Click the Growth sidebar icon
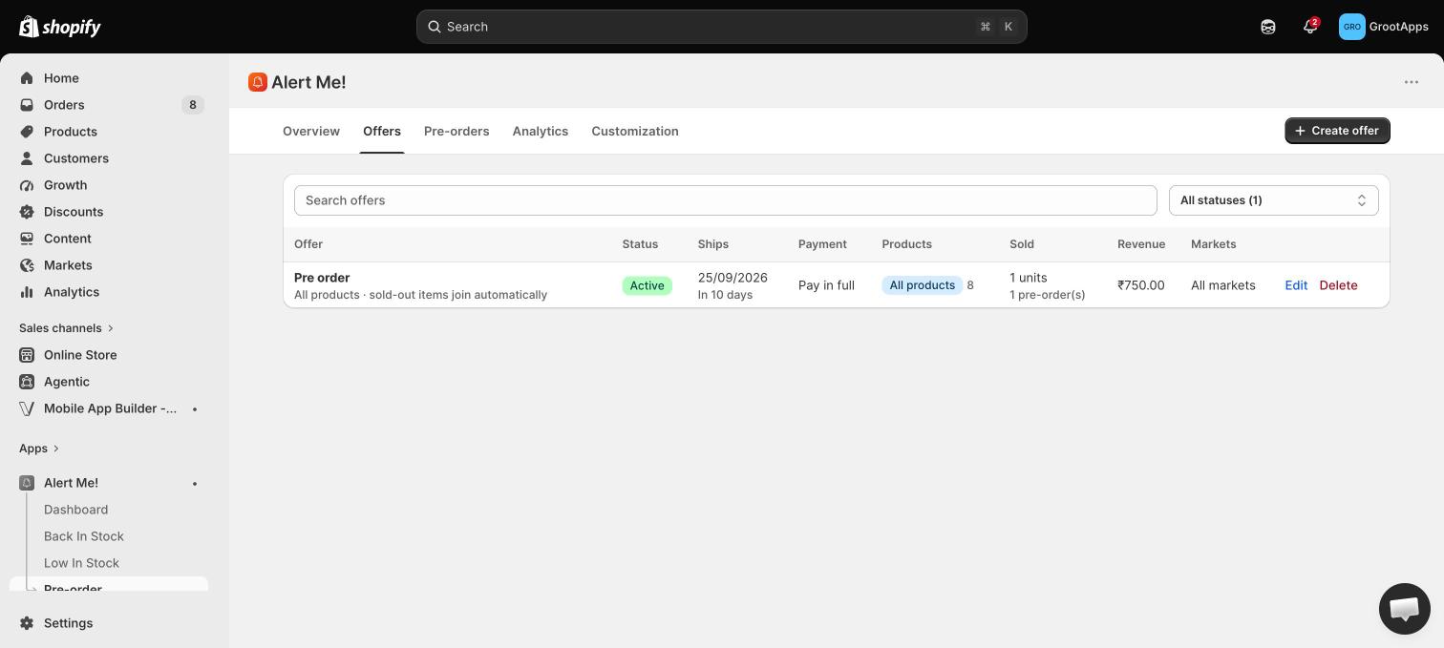 (27, 185)
